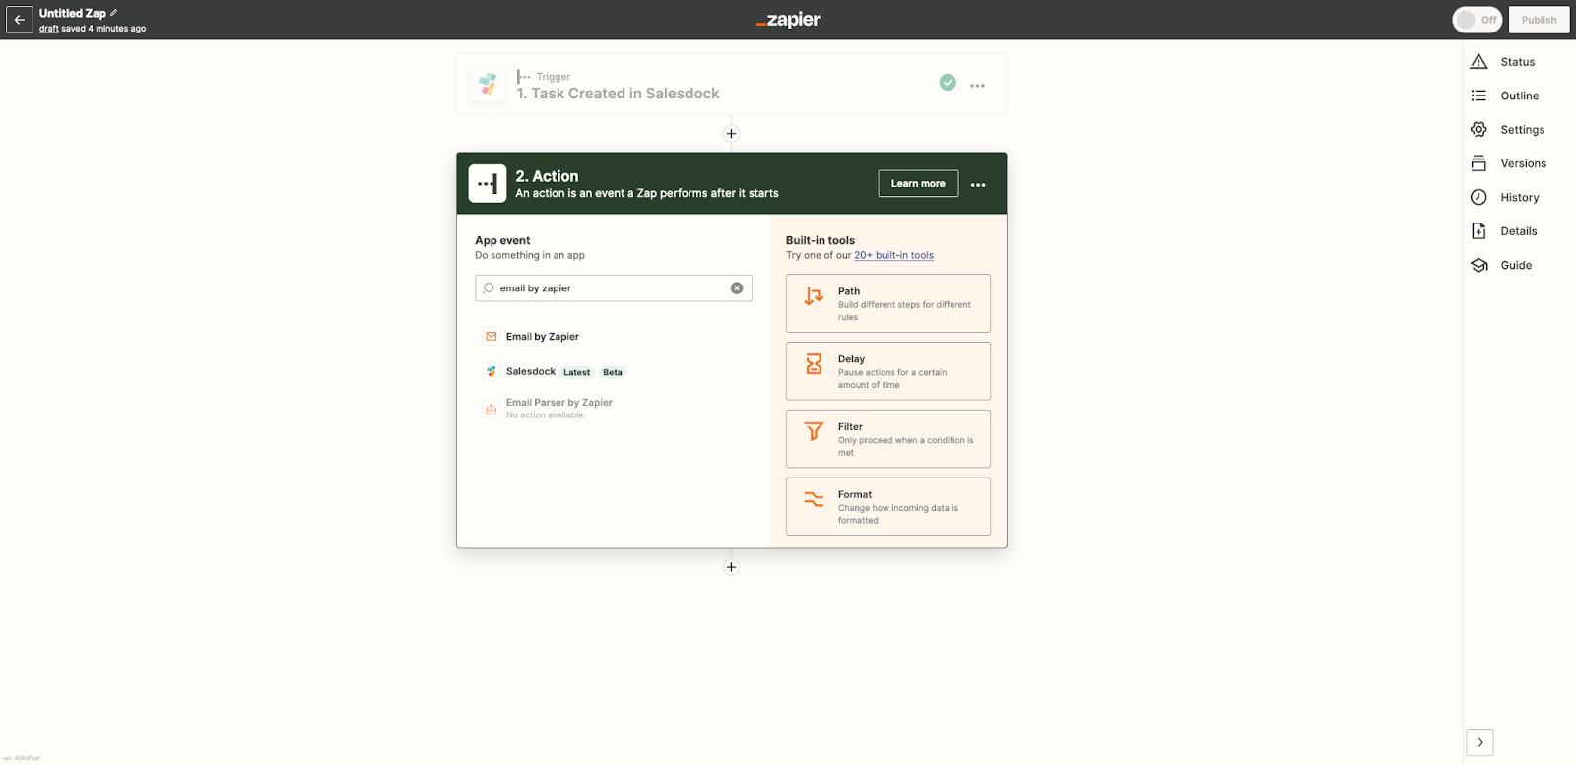Image resolution: width=1576 pixels, height=765 pixels.
Task: Click the Learn more button
Action: 918,183
